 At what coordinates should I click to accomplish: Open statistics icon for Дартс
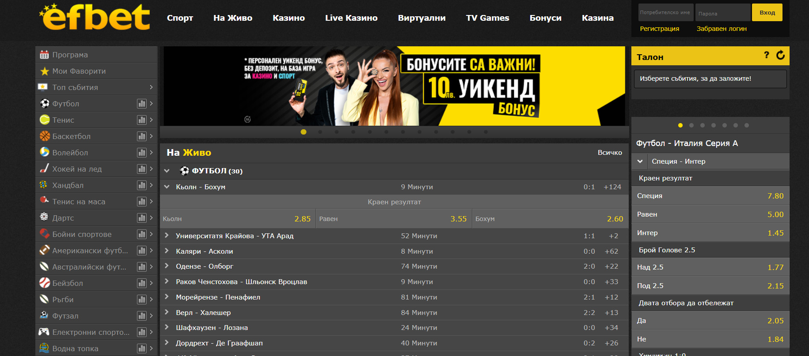click(141, 218)
